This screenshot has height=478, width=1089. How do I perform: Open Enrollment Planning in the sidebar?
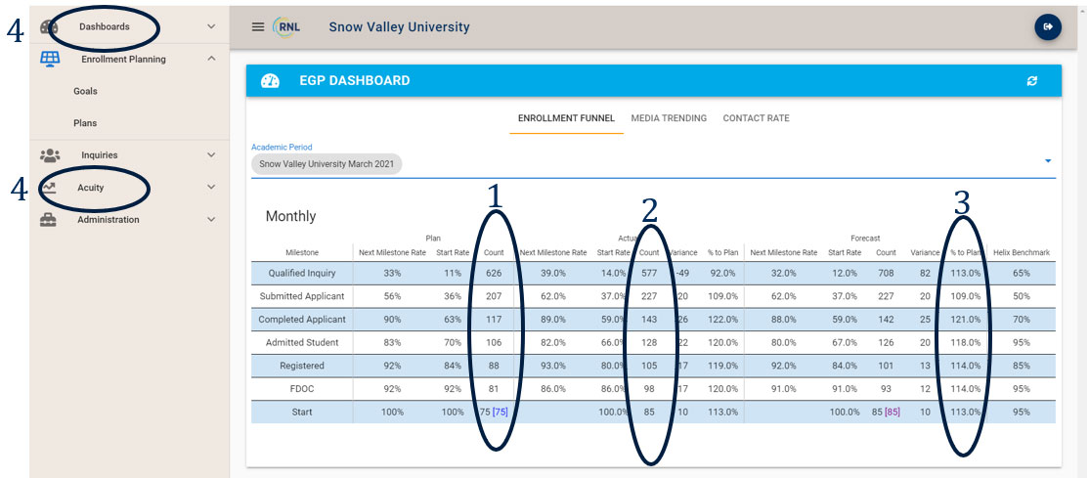pos(123,59)
